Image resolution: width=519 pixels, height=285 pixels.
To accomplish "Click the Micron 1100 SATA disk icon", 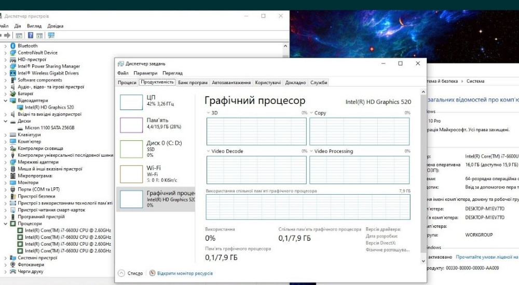I will click(x=20, y=128).
